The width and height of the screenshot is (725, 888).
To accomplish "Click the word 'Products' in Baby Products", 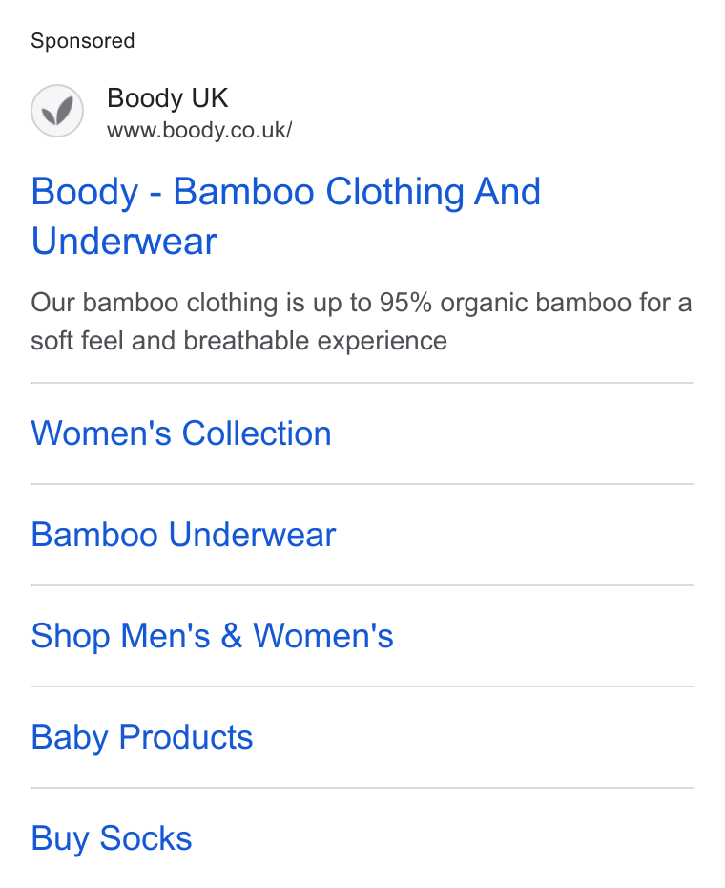I will point(186,737).
